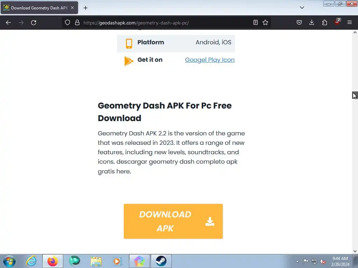Switch to Steam in the taskbar

[x=161, y=261]
